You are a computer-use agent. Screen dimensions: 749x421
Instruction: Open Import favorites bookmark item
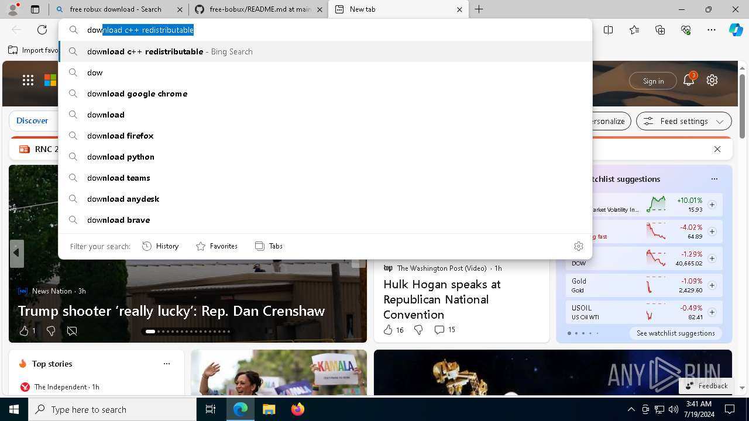(33, 50)
